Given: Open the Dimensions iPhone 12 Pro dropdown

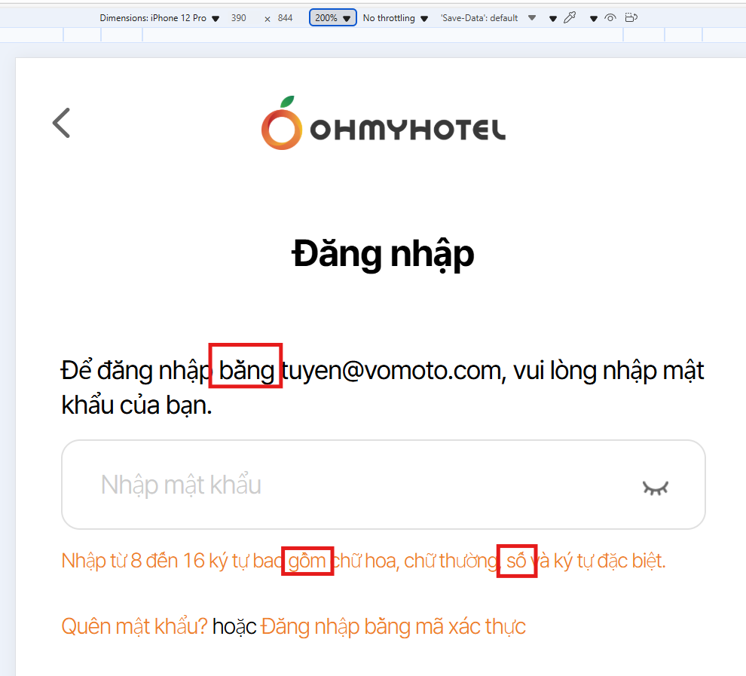Looking at the screenshot, I should [x=160, y=18].
